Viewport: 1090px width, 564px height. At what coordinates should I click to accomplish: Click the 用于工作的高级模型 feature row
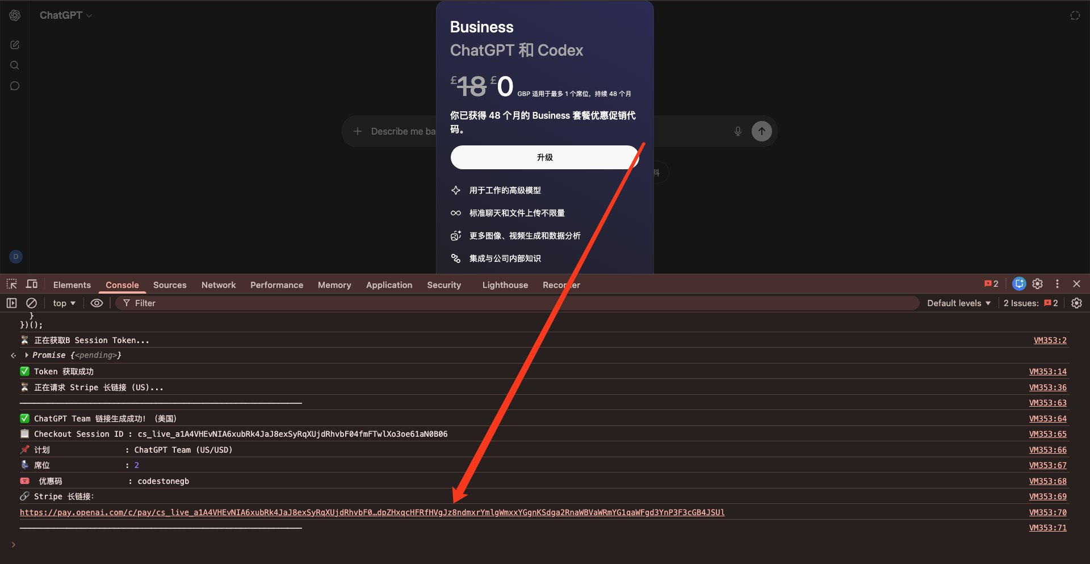[x=505, y=190]
